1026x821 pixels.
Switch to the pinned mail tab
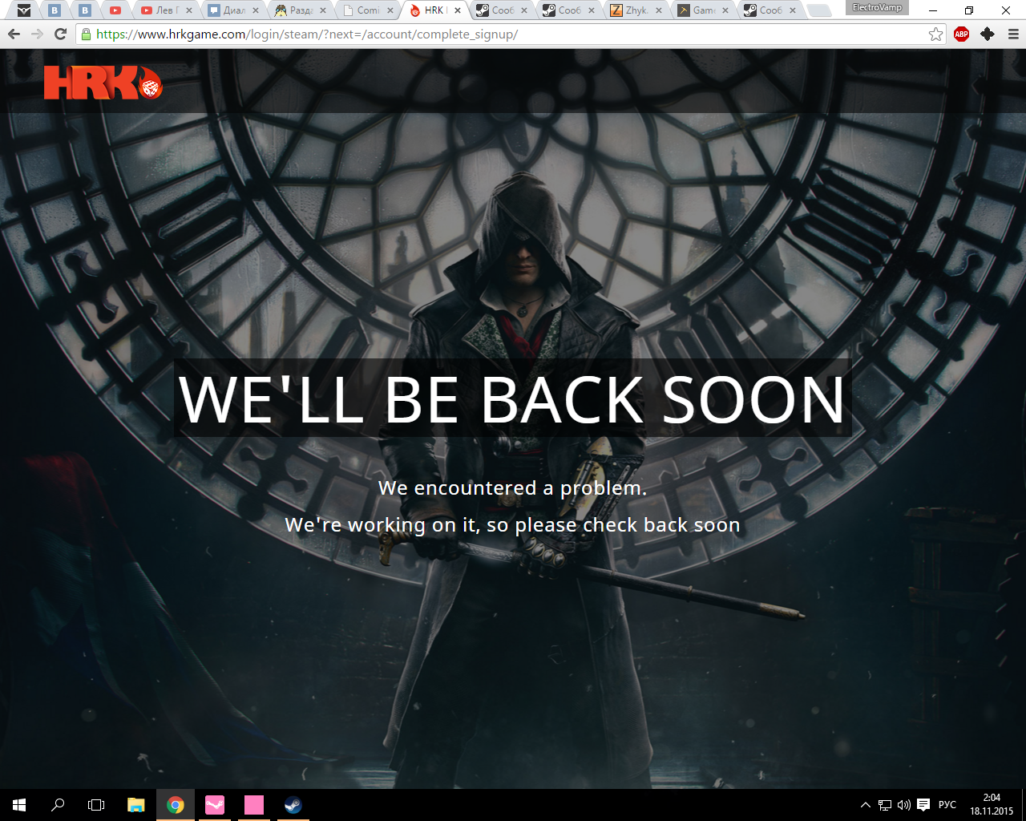(x=24, y=10)
